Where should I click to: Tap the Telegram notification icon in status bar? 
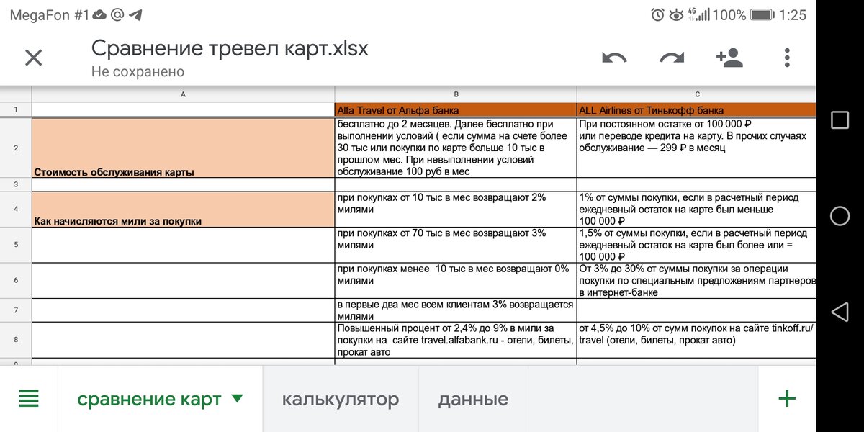coord(135,14)
